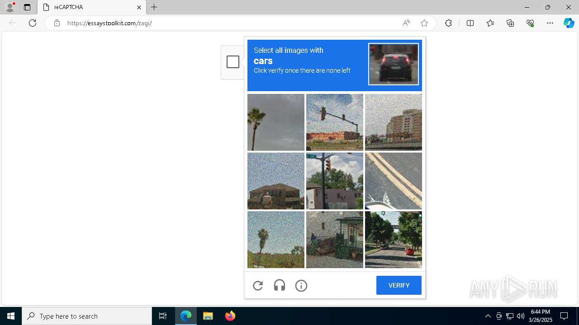Get an audio challenge via headphones icon
This screenshot has height=325, width=579.
point(280,285)
